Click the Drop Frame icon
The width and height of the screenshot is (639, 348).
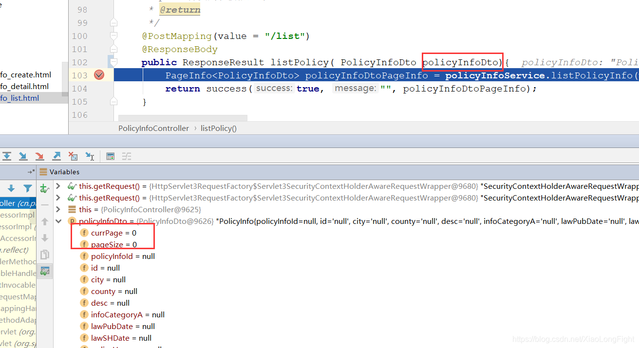click(73, 156)
